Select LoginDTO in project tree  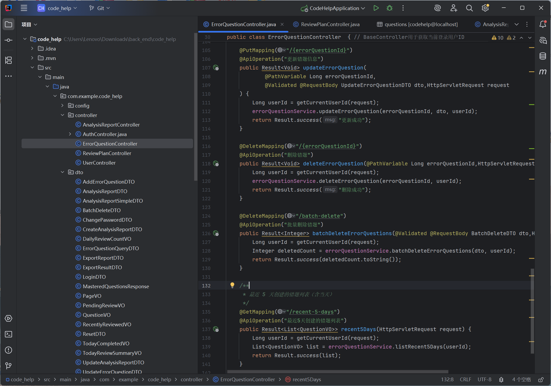pyautogui.click(x=94, y=277)
